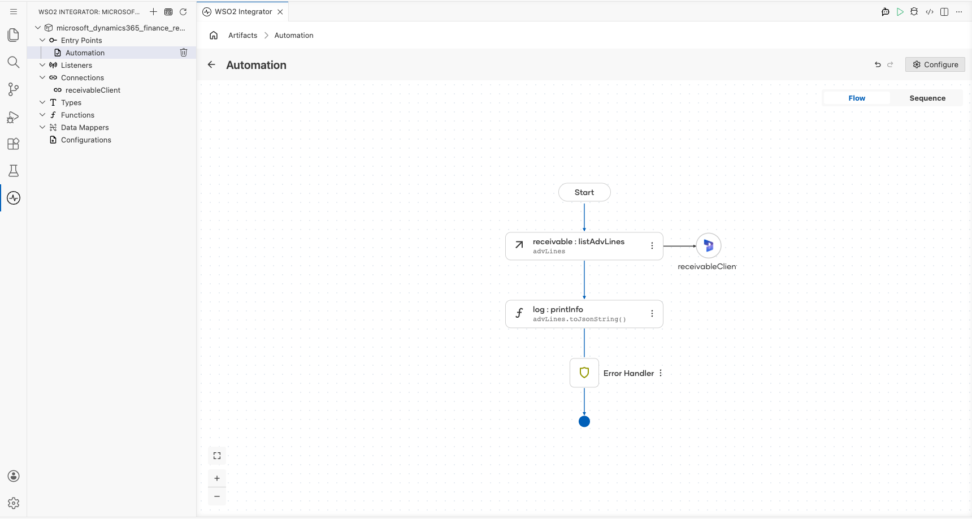The image size is (972, 519).
Task: Collapse the microsoft_dynamics365_finance project root
Action: (x=38, y=28)
